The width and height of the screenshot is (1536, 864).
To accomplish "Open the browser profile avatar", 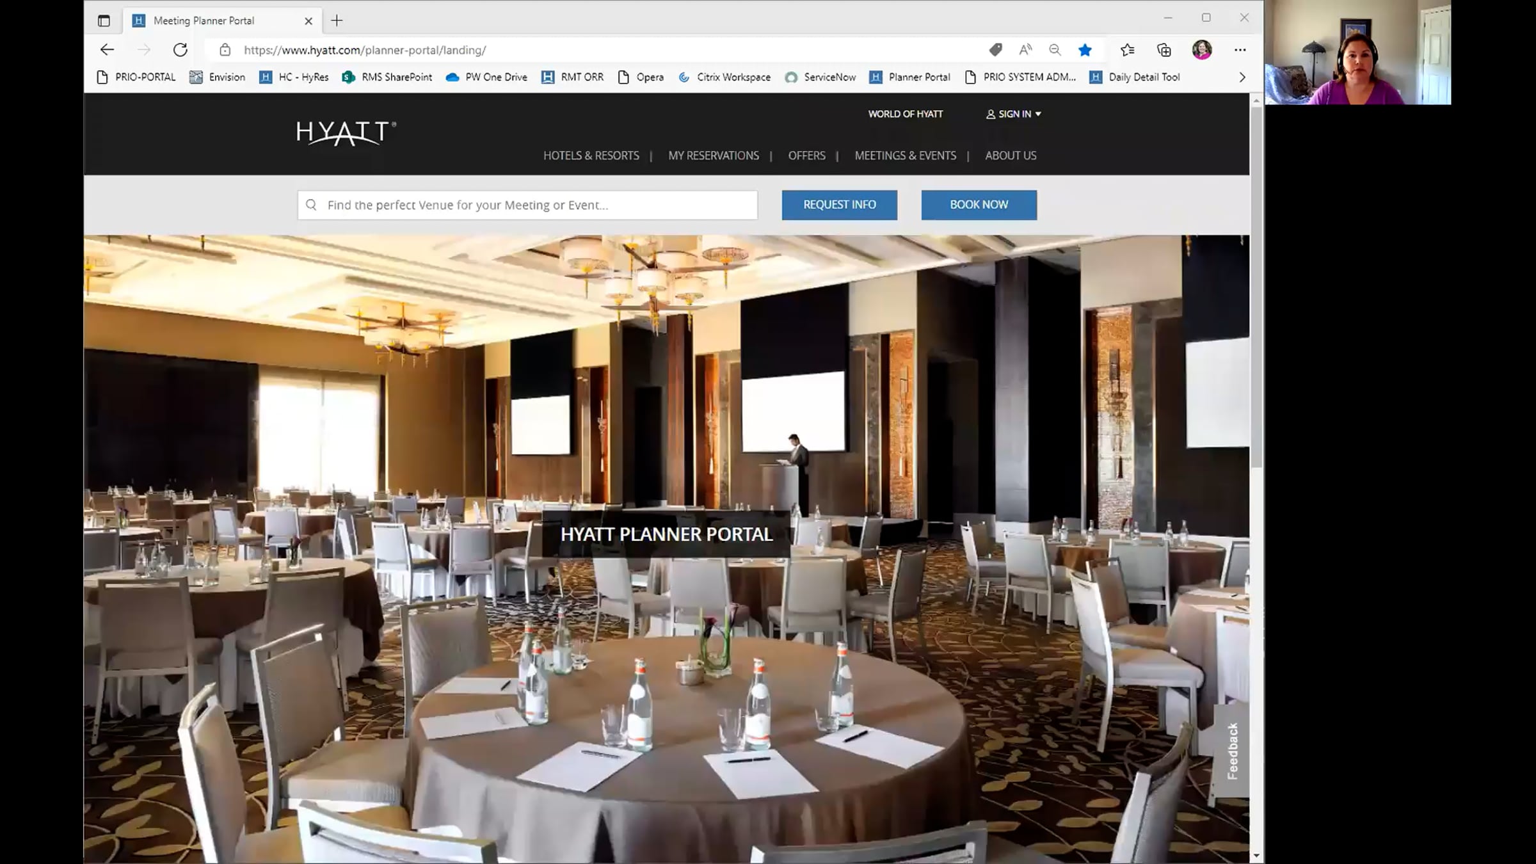I will (x=1202, y=50).
